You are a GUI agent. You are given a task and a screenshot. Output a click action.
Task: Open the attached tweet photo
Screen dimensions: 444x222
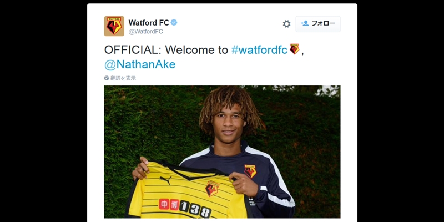[x=223, y=152]
